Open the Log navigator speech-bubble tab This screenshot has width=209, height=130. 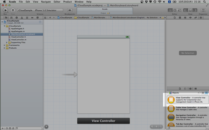tap(38, 18)
